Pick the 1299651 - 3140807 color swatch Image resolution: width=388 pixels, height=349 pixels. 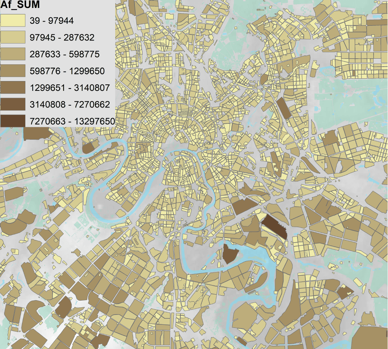(13, 87)
